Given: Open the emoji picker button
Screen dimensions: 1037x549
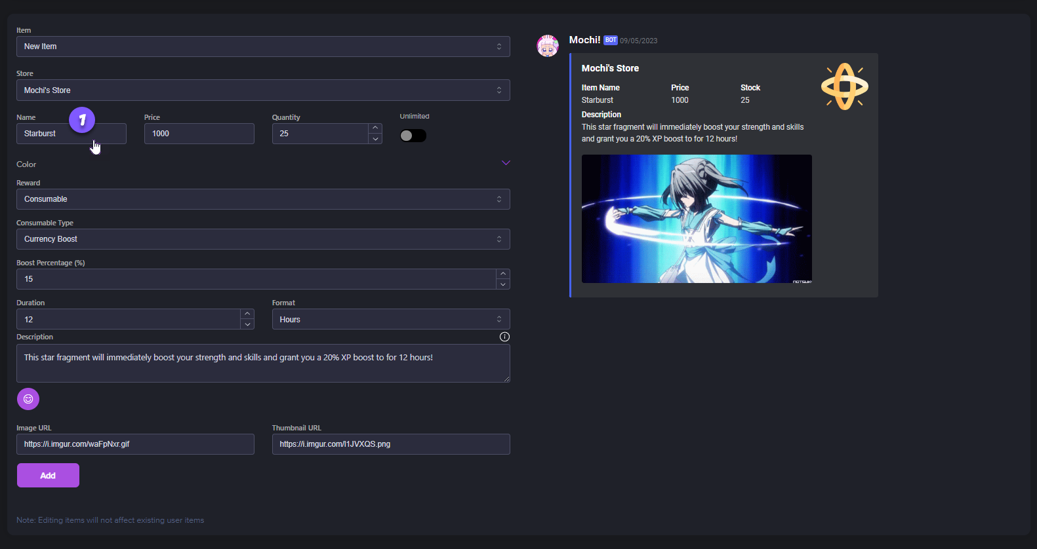Looking at the screenshot, I should pyautogui.click(x=28, y=399).
